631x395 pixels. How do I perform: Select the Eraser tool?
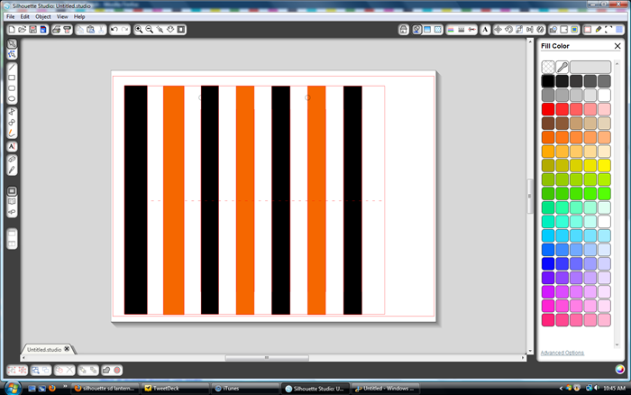coord(12,160)
